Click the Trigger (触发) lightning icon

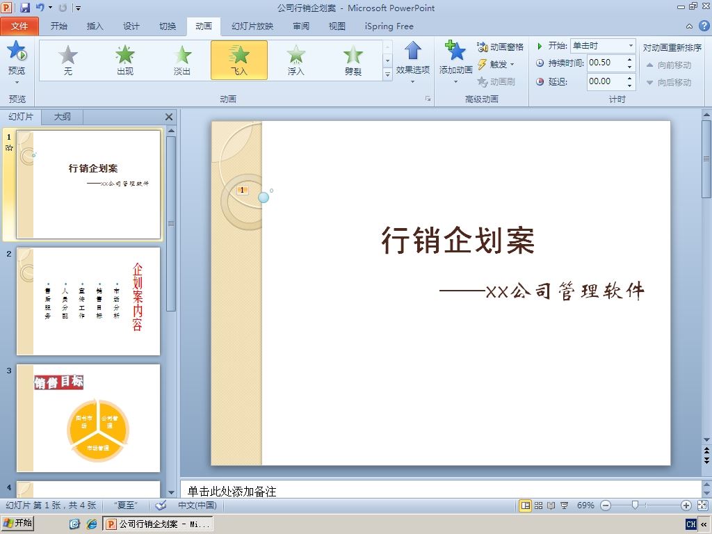[483, 65]
